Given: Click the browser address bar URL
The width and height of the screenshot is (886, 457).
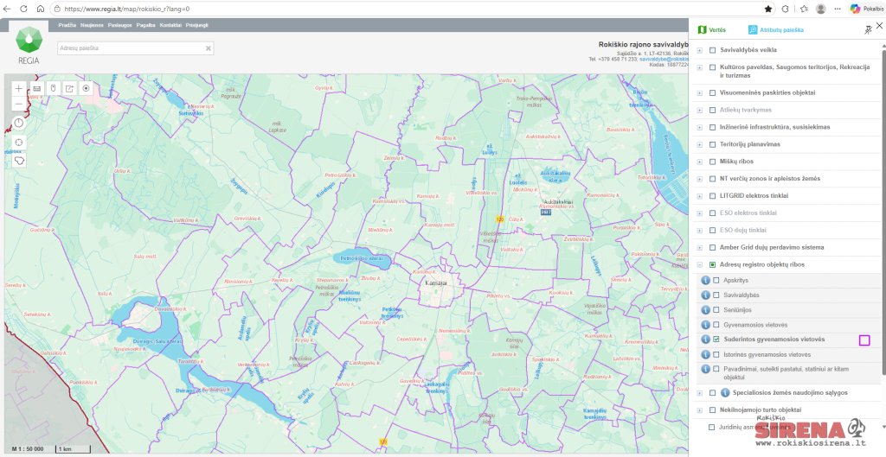Looking at the screenshot, I should [127, 9].
